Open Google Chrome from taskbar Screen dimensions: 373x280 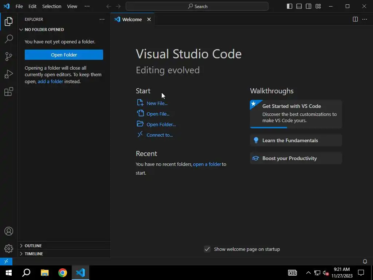pyautogui.click(x=63, y=273)
